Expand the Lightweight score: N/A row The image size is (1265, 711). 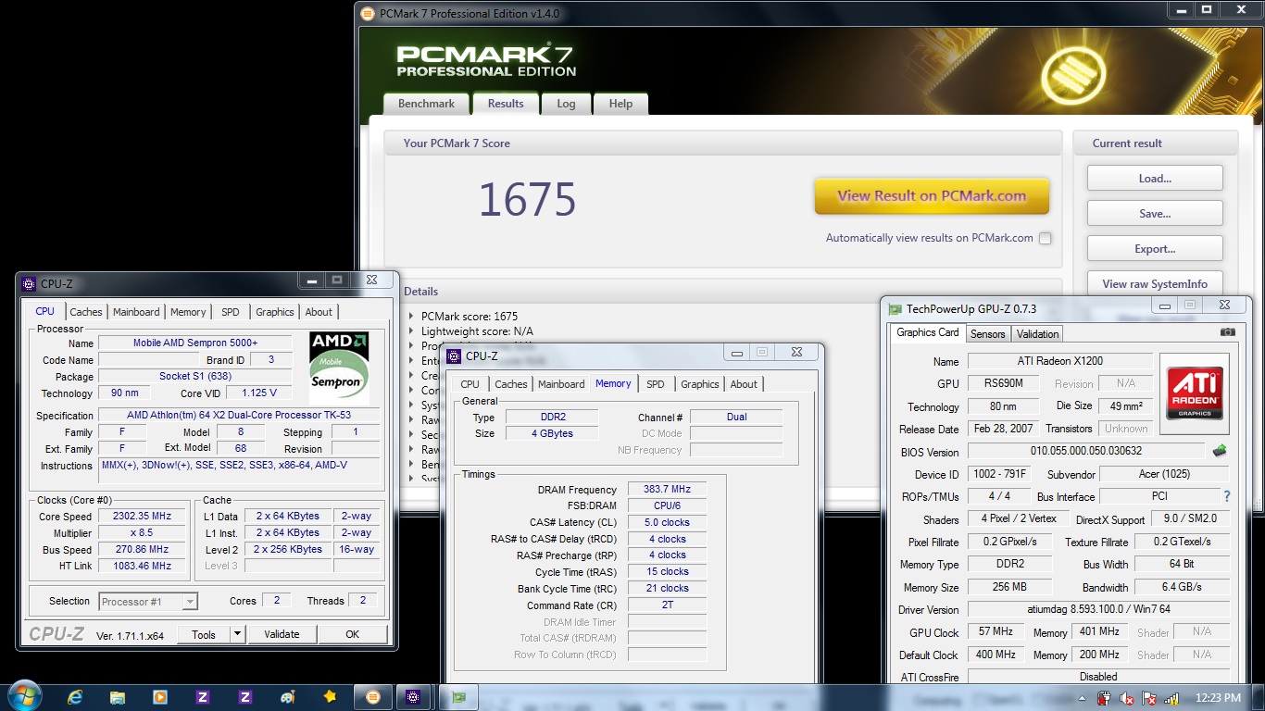[412, 331]
